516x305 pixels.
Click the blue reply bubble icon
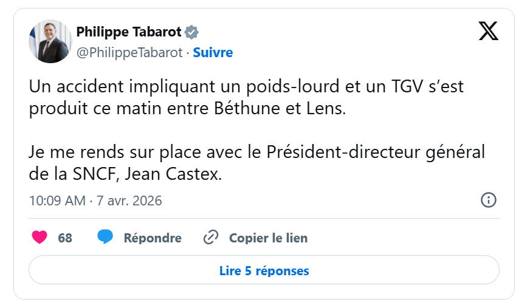point(106,238)
